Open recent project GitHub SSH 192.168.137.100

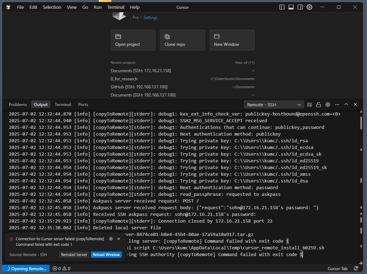coord(183,87)
